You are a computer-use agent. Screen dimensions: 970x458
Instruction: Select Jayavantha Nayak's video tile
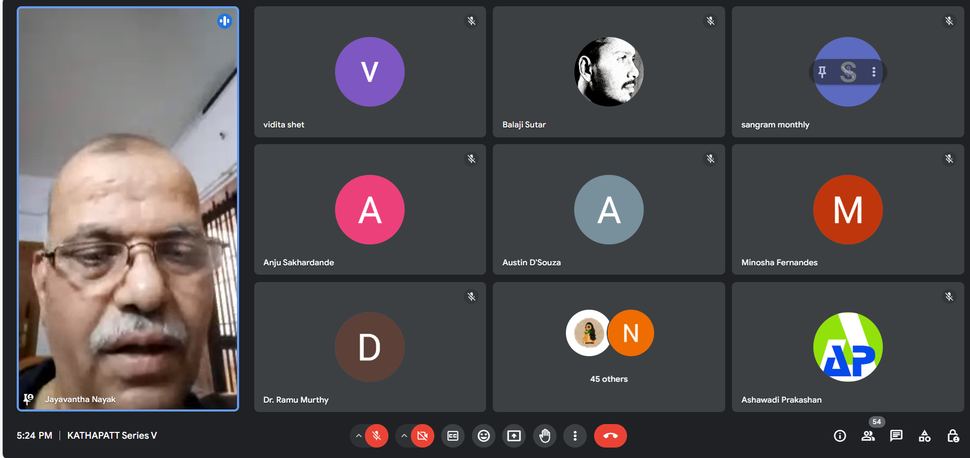(x=128, y=209)
